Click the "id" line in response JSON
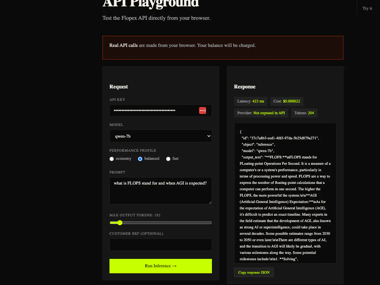Screen dimensions: 380x285 tap(280, 138)
